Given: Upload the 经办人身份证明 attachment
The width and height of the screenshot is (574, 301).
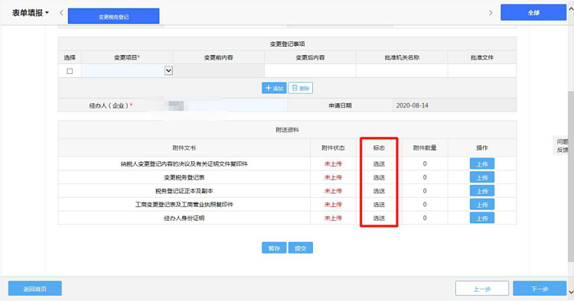Looking at the screenshot, I should (x=482, y=218).
